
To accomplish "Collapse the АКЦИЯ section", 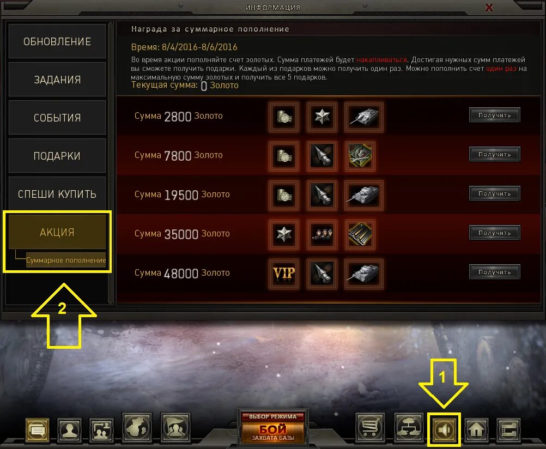I will pyautogui.click(x=57, y=232).
